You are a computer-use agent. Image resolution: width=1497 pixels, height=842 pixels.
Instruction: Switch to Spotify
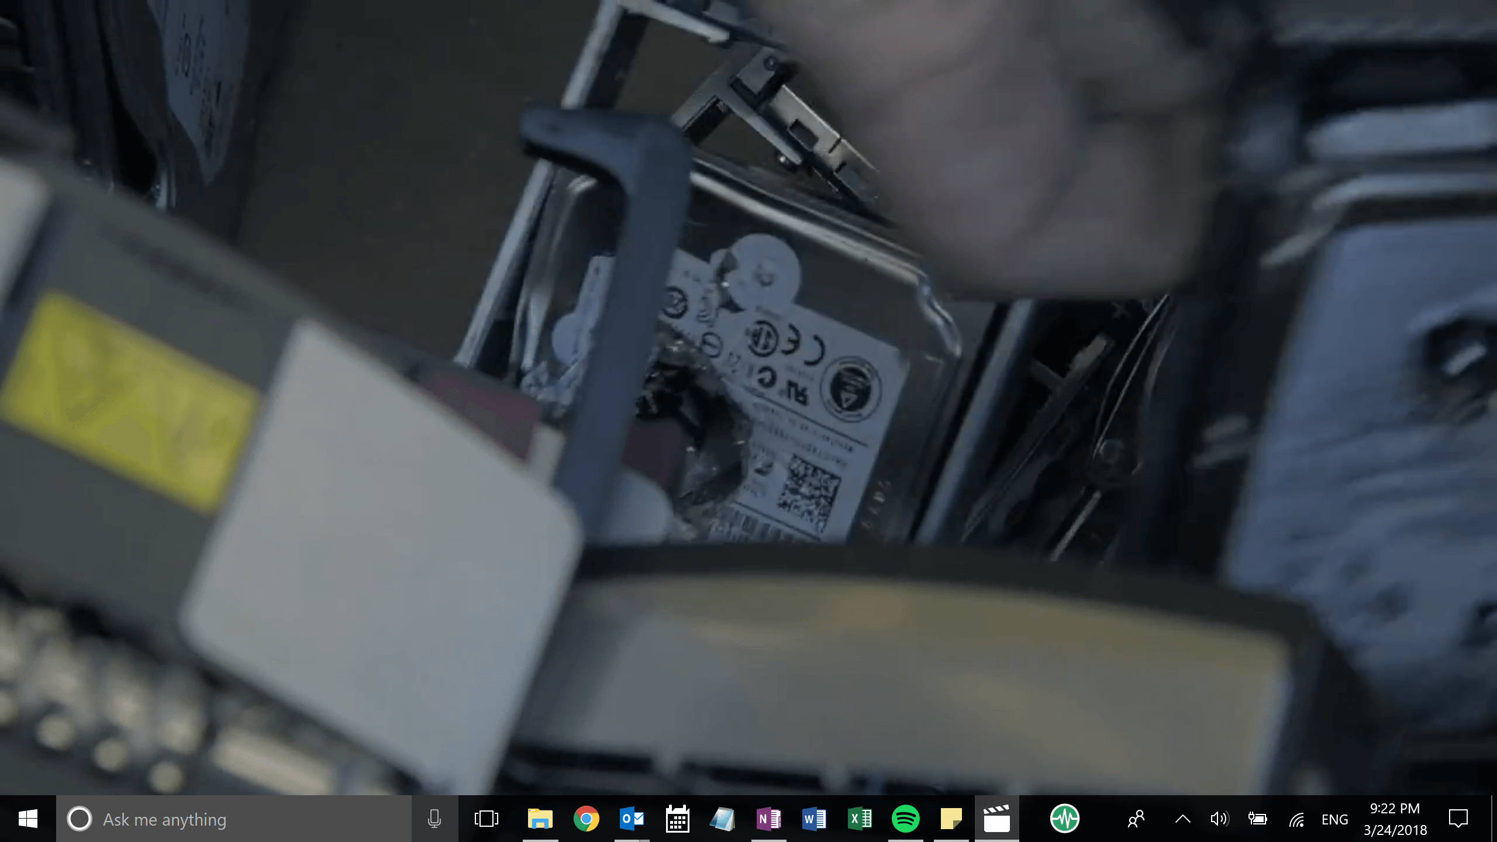[x=905, y=819]
